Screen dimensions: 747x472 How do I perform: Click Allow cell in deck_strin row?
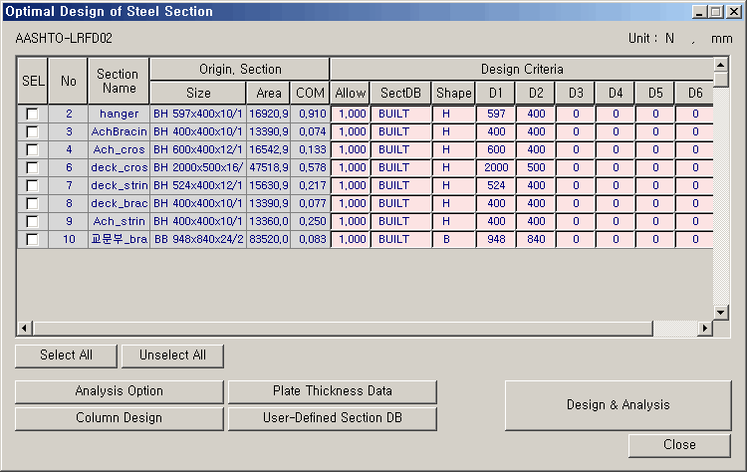pos(351,185)
